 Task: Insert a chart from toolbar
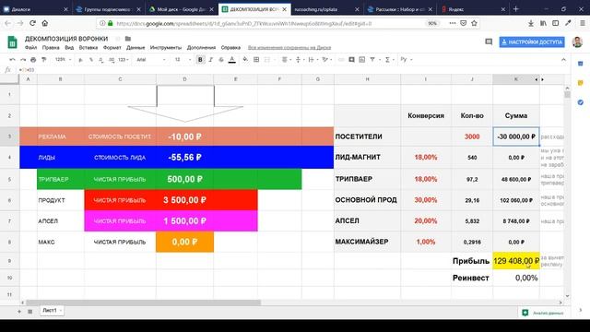361,59
